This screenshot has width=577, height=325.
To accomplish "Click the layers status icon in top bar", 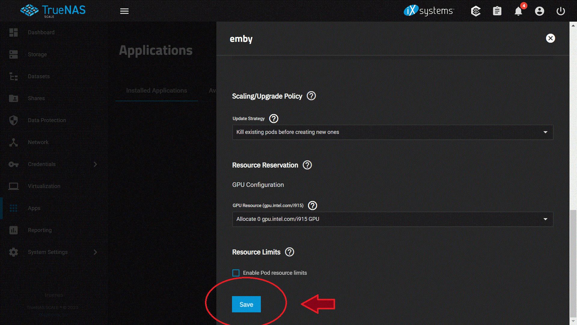I will pyautogui.click(x=476, y=11).
